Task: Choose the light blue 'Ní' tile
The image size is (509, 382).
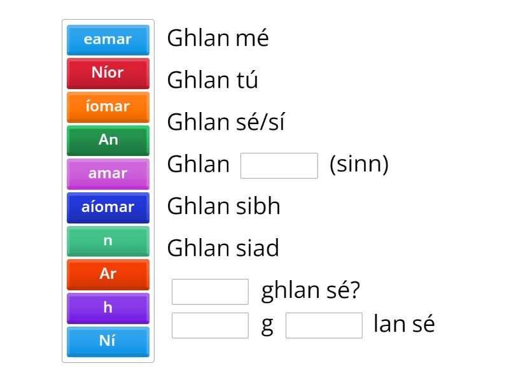Action: (x=108, y=342)
